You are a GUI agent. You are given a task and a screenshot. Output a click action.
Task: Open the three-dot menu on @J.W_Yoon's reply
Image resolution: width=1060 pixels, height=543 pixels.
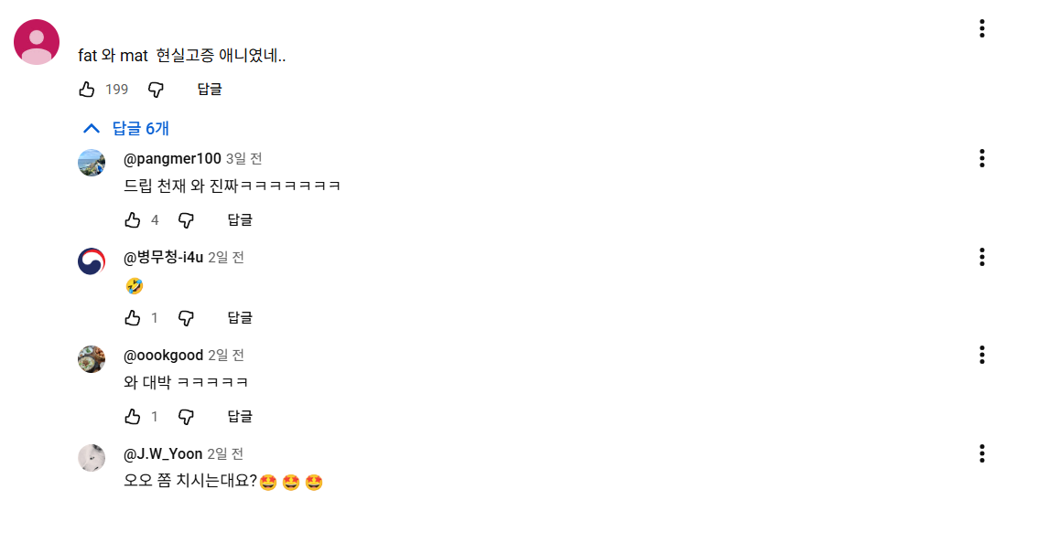pyautogui.click(x=981, y=453)
